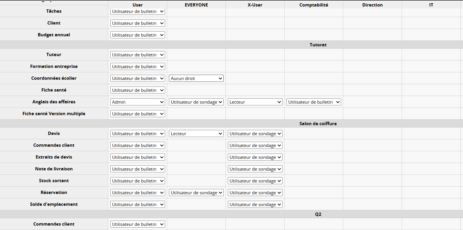Viewport: 463px width, 230px height.
Task: Open the User dropdown for Note de livraison
Action: tap(138, 169)
